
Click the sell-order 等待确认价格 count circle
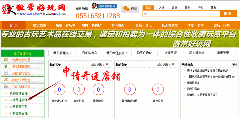[x=130, y=90]
